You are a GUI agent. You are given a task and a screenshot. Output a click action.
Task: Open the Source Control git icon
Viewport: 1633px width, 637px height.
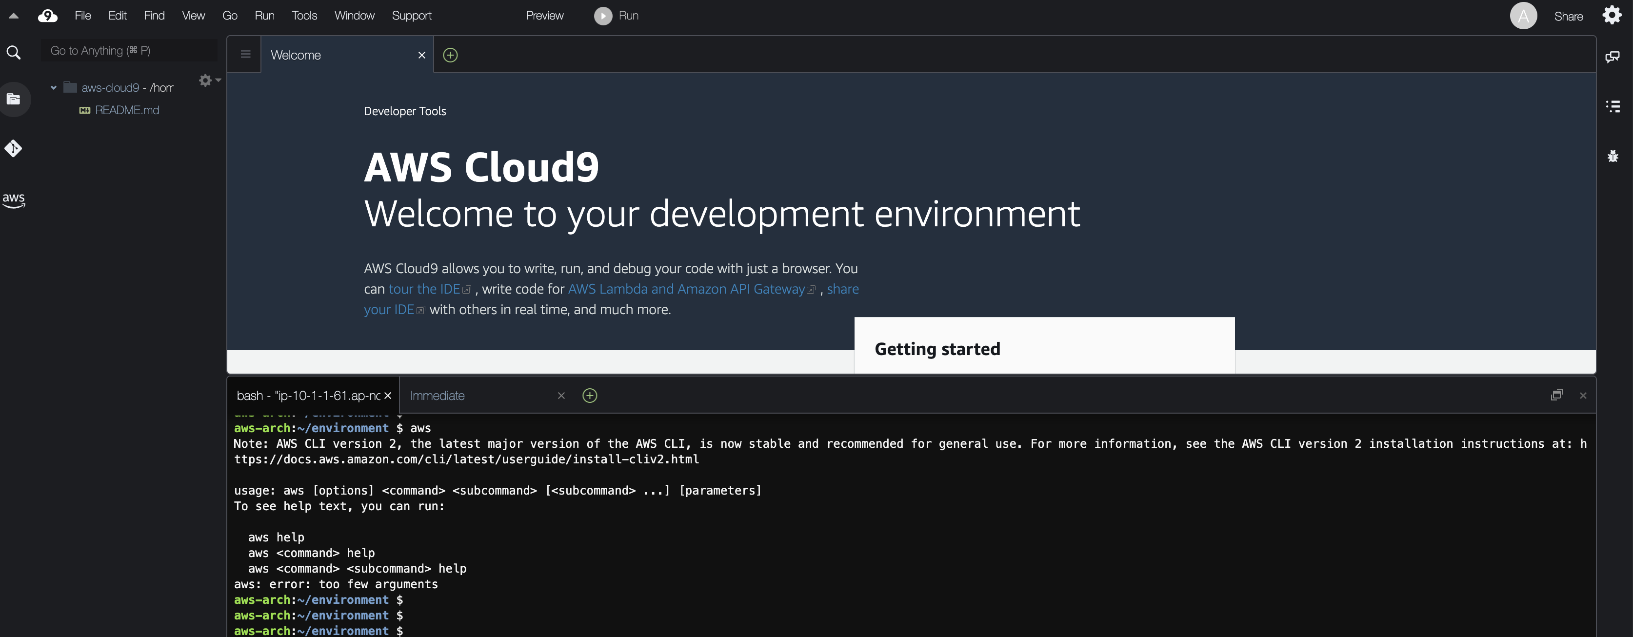[13, 148]
